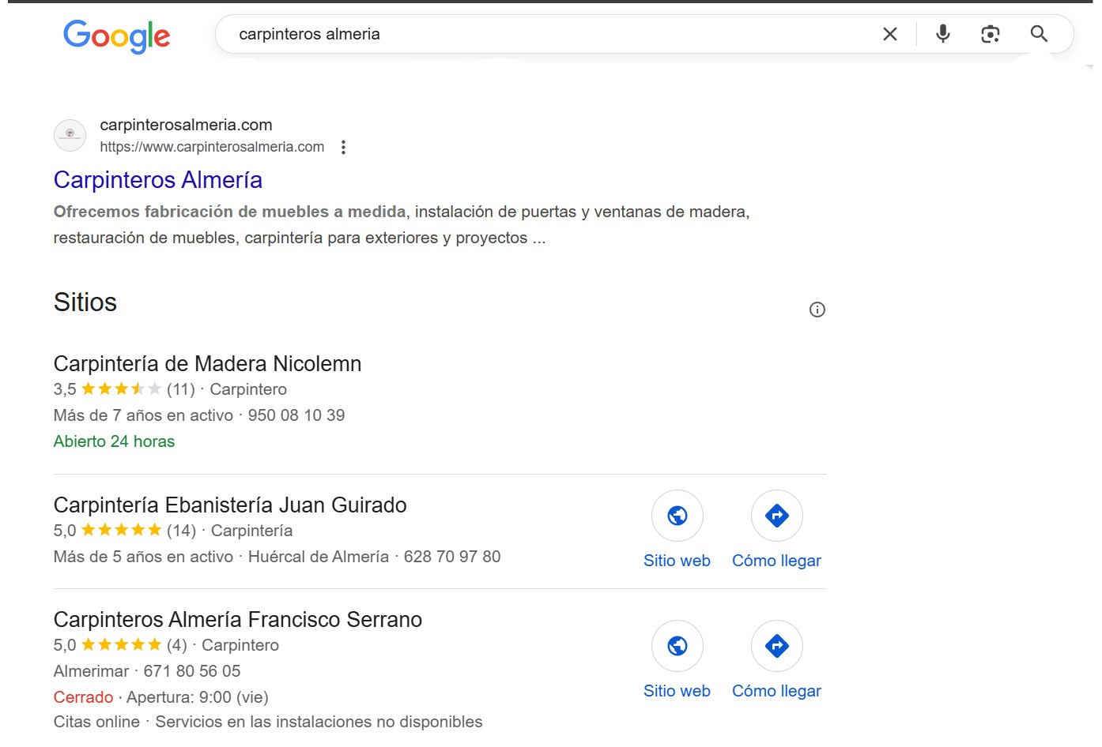Clear the search box text
Viewport: 1102px width, 747px height.
pos(890,34)
